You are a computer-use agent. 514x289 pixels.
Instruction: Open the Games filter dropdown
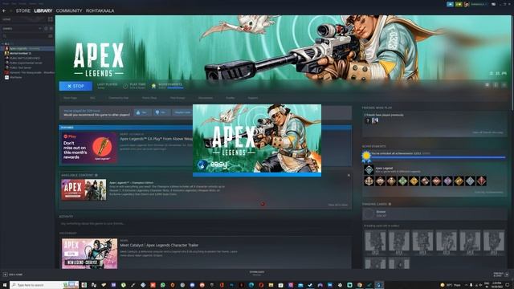(x=22, y=29)
